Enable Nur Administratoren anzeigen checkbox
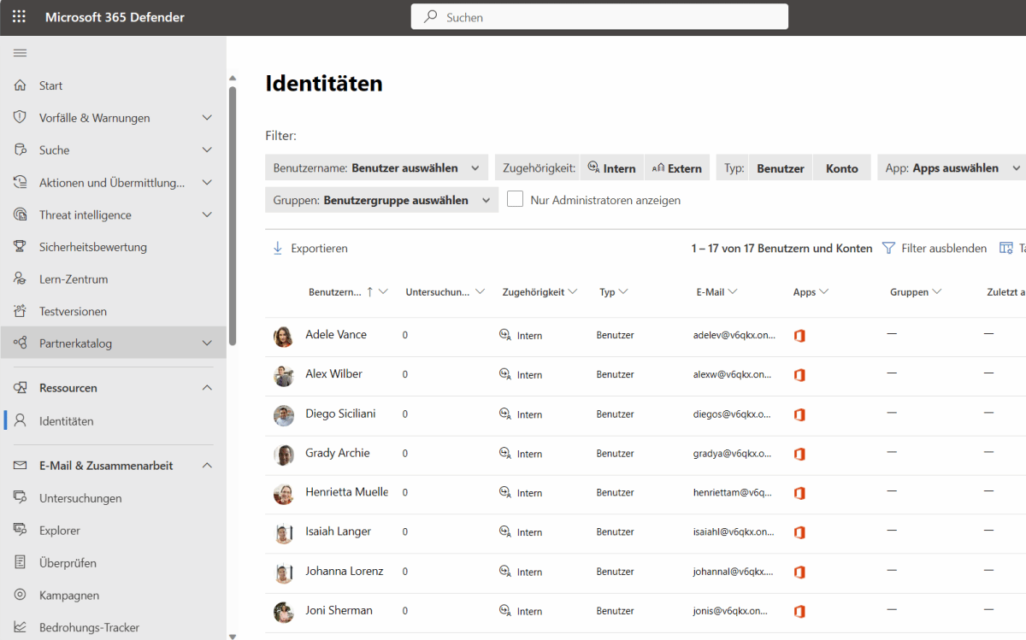Viewport: 1026px width, 640px height. (x=515, y=199)
